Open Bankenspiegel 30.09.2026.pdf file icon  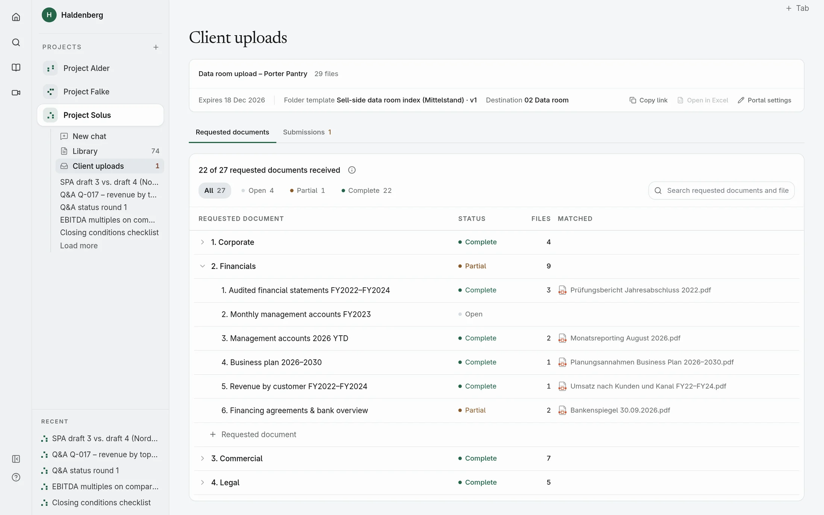tap(562, 411)
